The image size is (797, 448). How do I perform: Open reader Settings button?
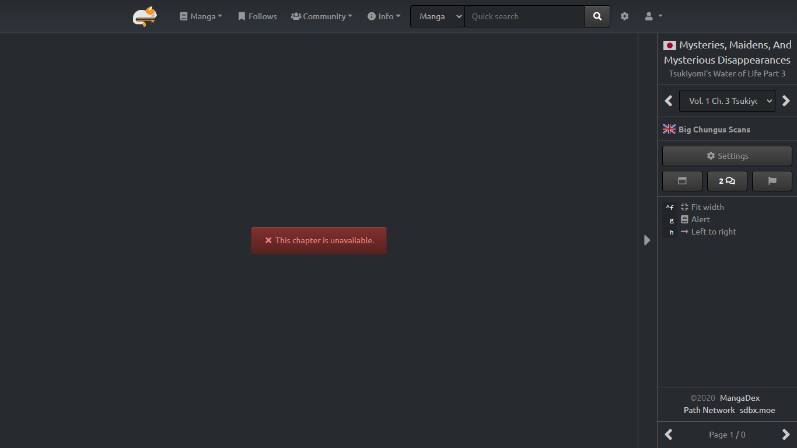(727, 156)
